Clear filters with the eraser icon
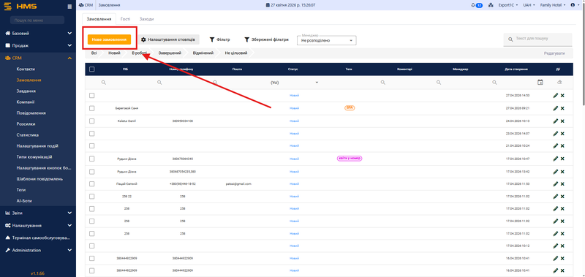The image size is (585, 277). [x=559, y=82]
